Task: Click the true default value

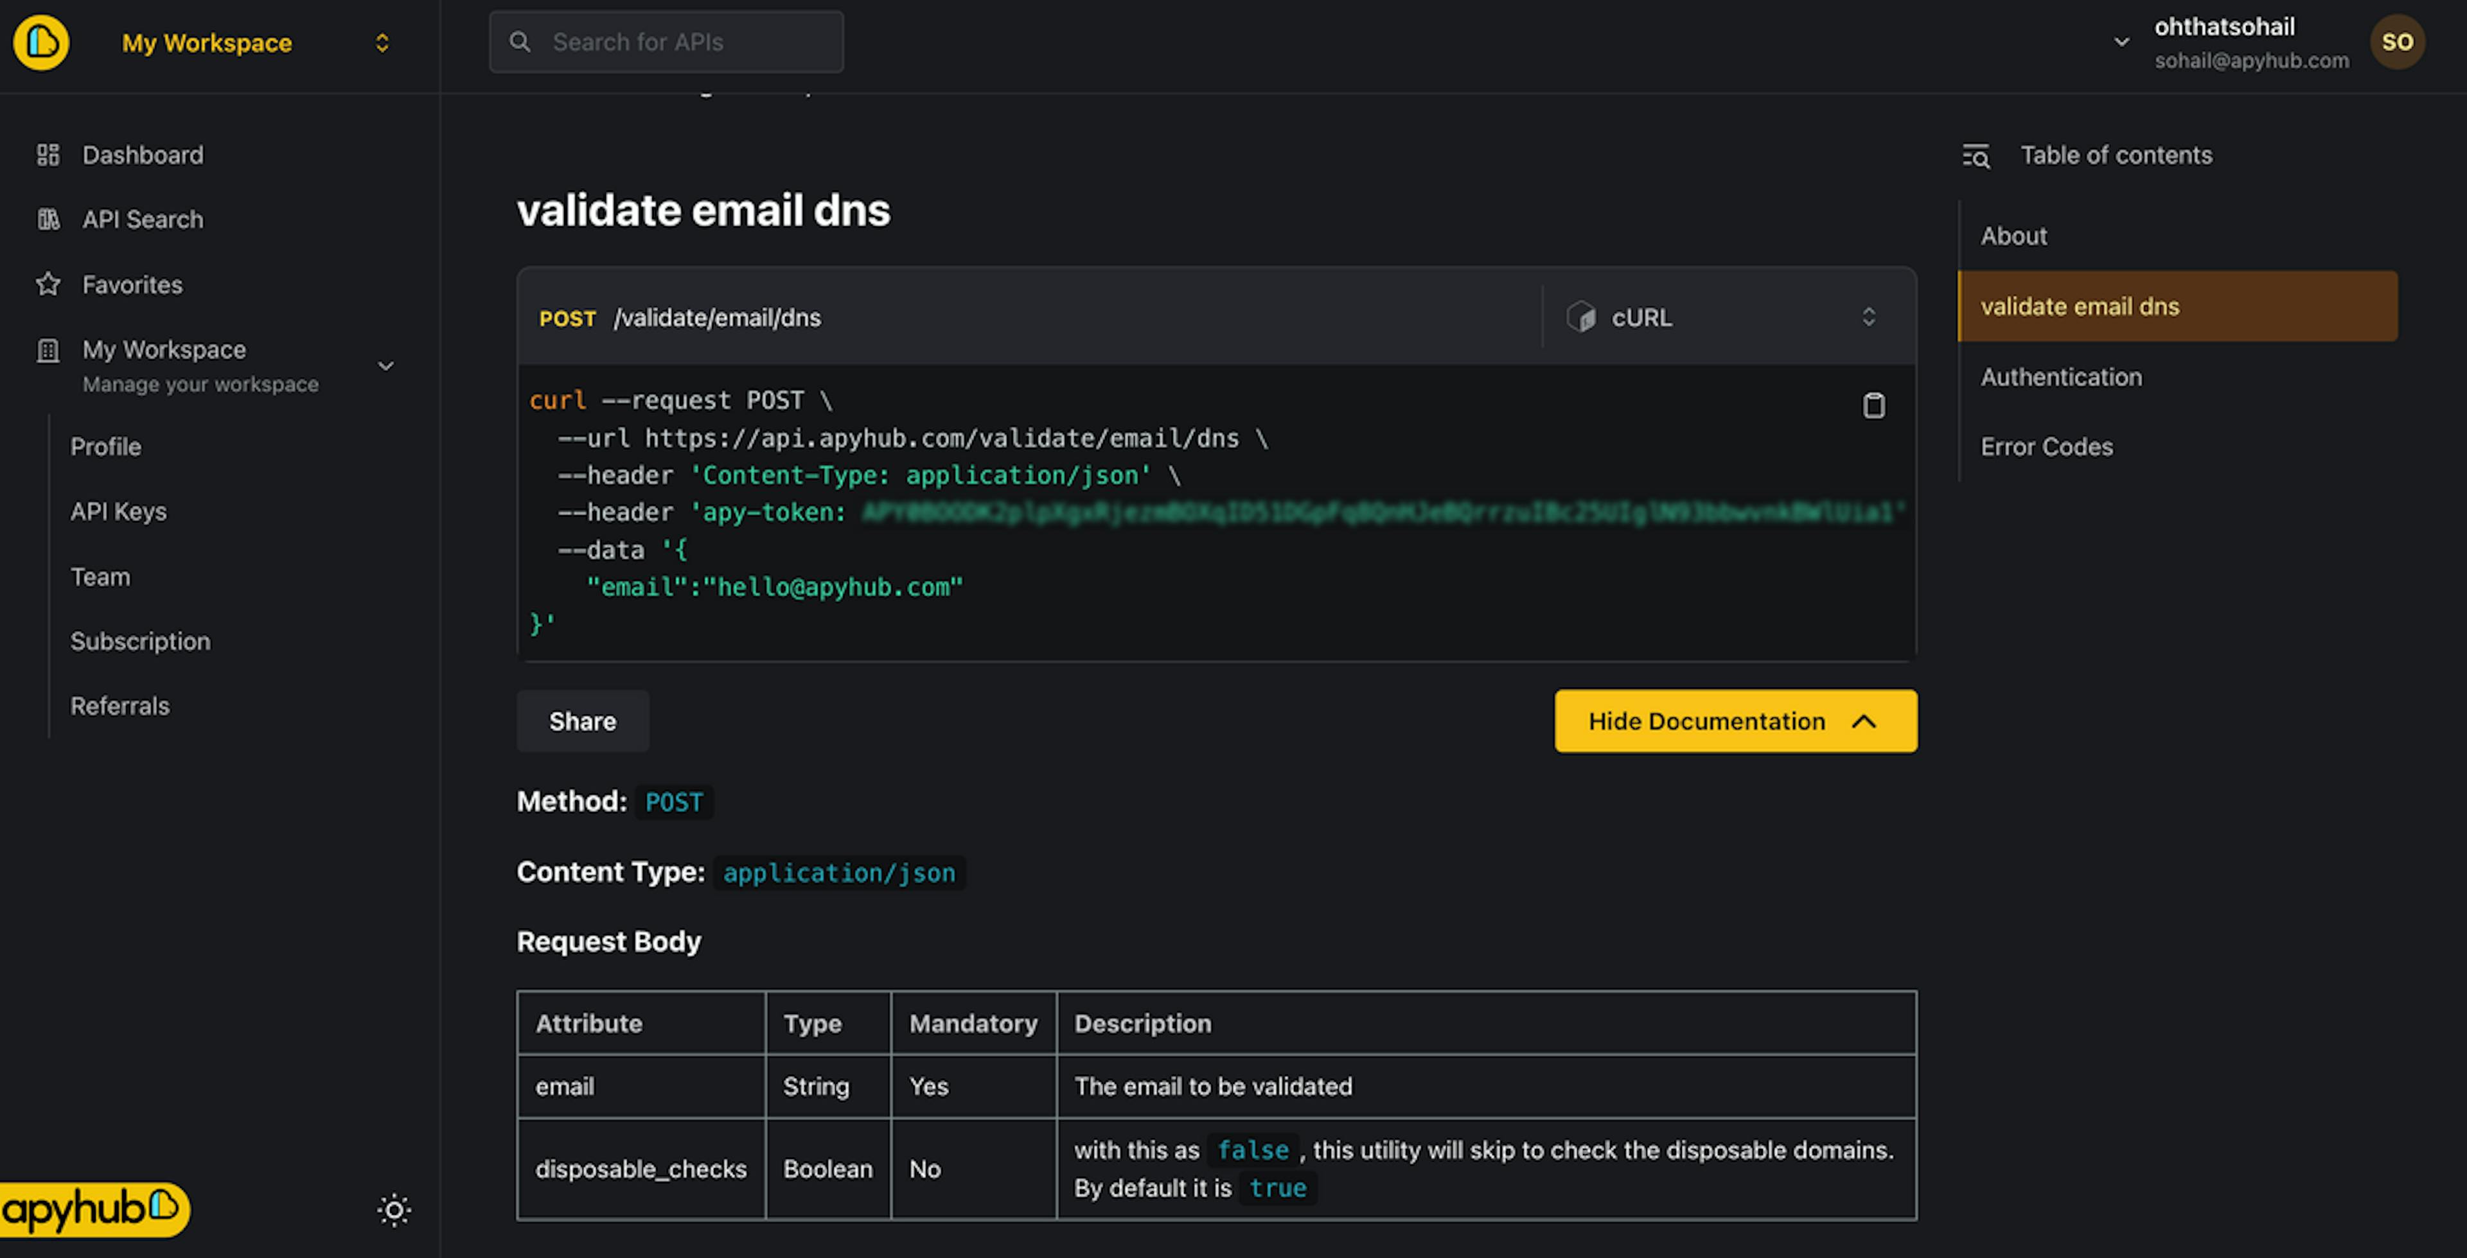Action: [x=1278, y=1188]
